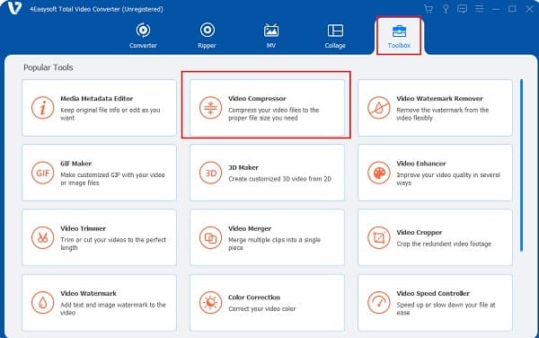Click the Video Cropper icon
The image size is (539, 338).
378,237
